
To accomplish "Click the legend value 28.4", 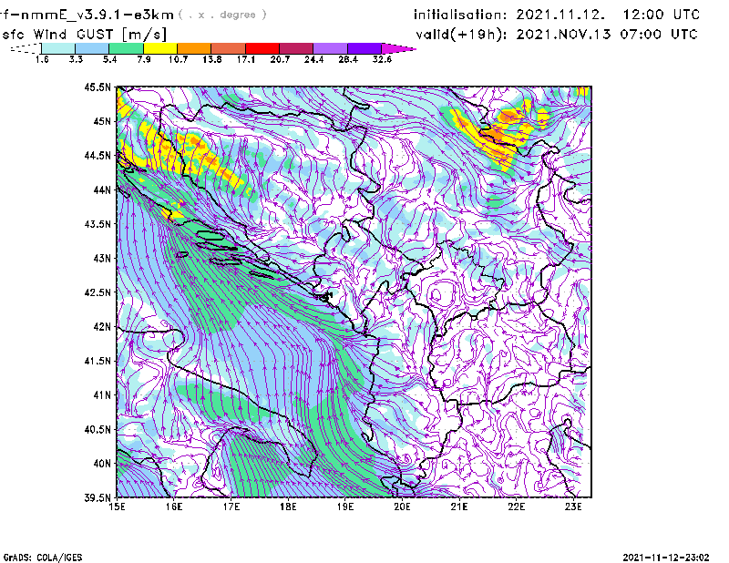I will tap(348, 59).
